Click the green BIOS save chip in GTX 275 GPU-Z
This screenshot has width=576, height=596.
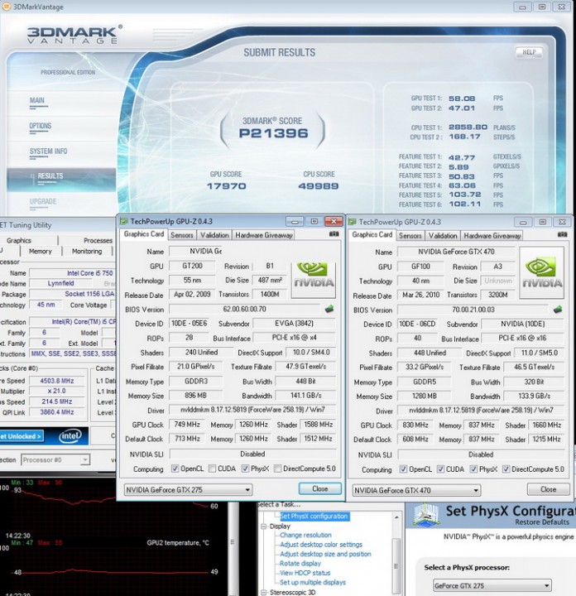point(329,309)
